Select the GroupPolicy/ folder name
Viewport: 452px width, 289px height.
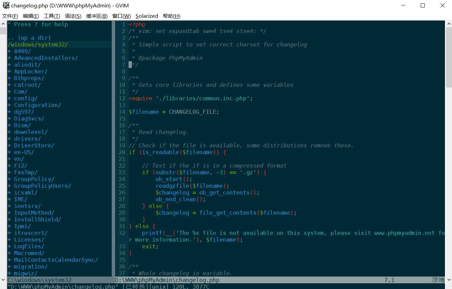coord(34,179)
